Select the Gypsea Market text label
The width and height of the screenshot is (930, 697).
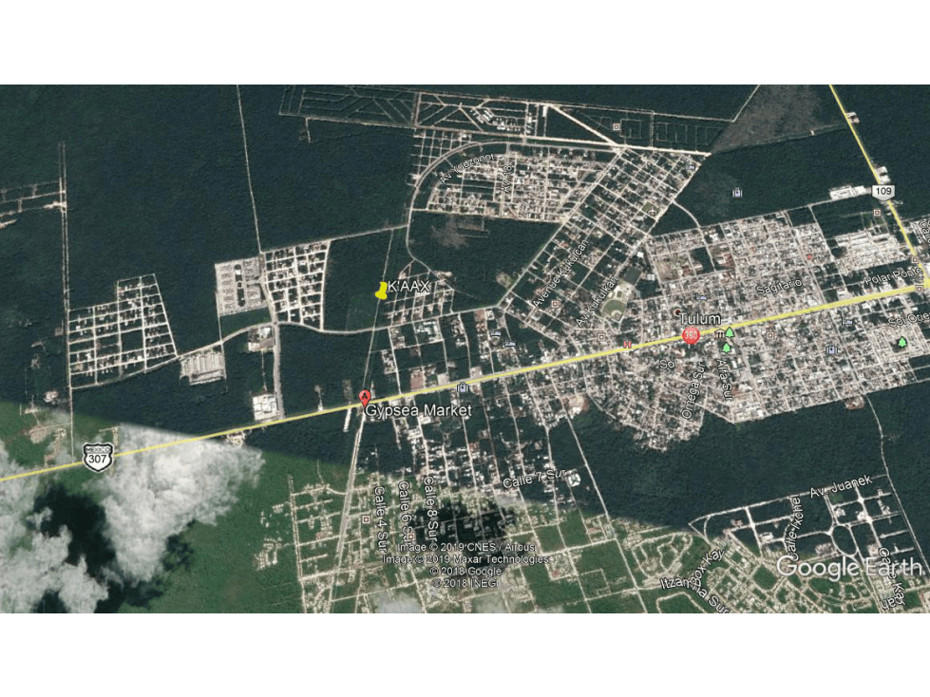[419, 410]
